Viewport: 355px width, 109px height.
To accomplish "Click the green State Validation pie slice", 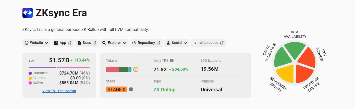I will tap(283, 58).
